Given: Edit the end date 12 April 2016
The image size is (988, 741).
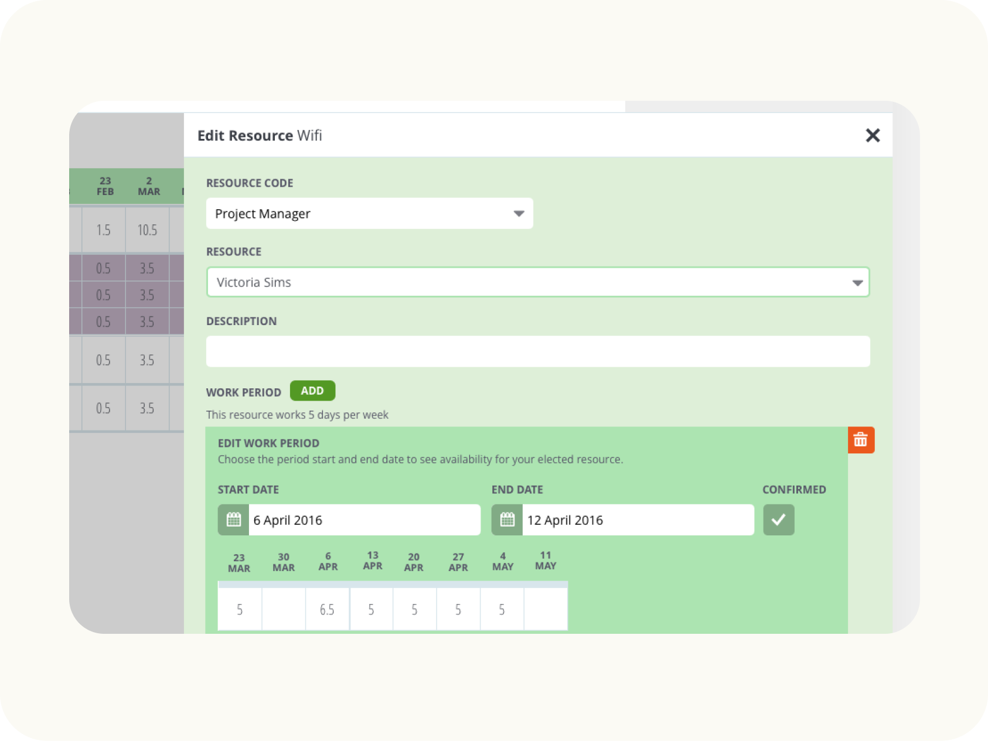Looking at the screenshot, I should [638, 520].
